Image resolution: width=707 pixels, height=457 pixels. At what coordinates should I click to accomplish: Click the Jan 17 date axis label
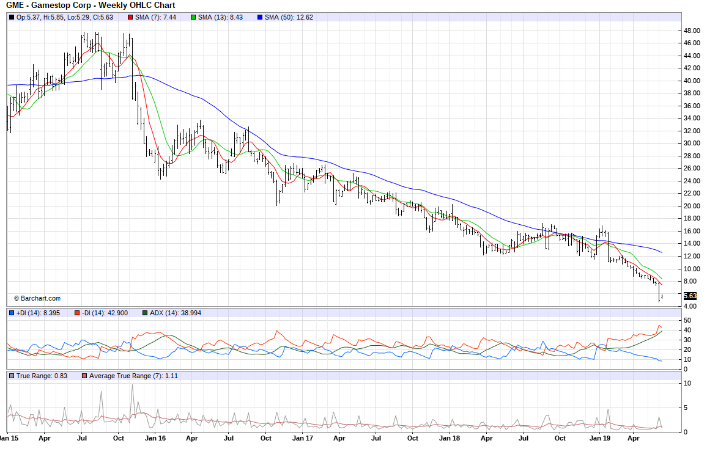[303, 438]
